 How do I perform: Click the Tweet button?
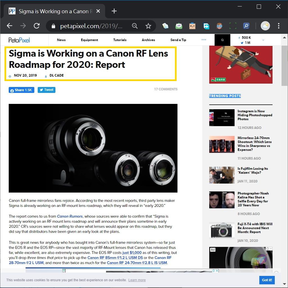point(46,90)
